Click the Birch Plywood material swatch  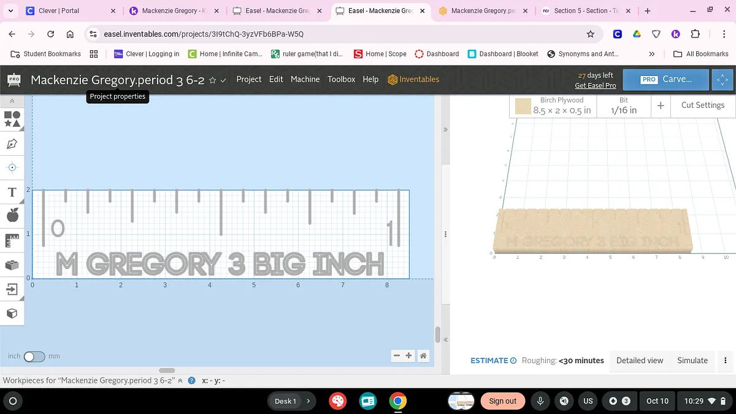click(523, 106)
